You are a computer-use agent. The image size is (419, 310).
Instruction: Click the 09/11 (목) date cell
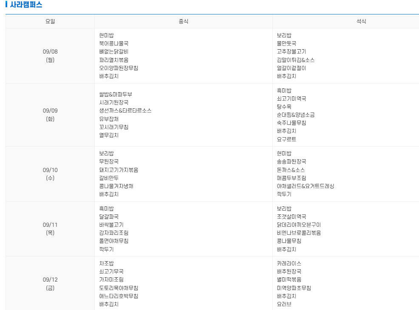pos(49,229)
